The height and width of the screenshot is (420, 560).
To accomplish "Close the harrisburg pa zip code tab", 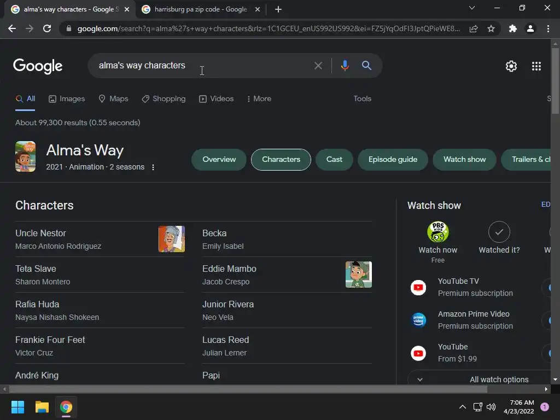I will (257, 10).
